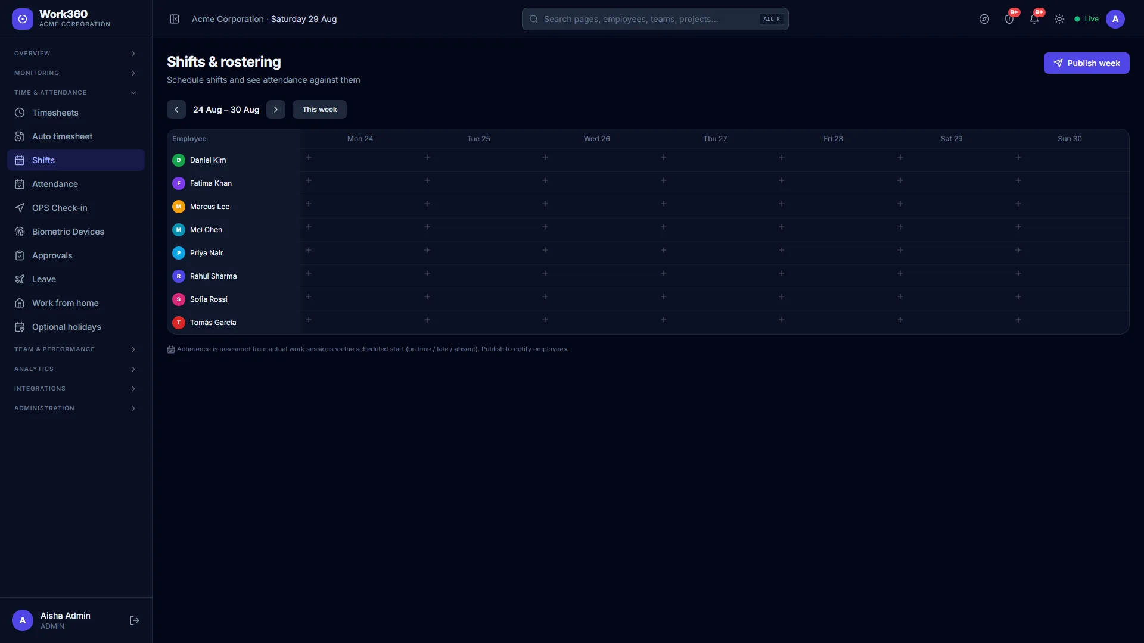This screenshot has width=1144, height=643.
Task: Publish the week roster
Action: point(1086,63)
